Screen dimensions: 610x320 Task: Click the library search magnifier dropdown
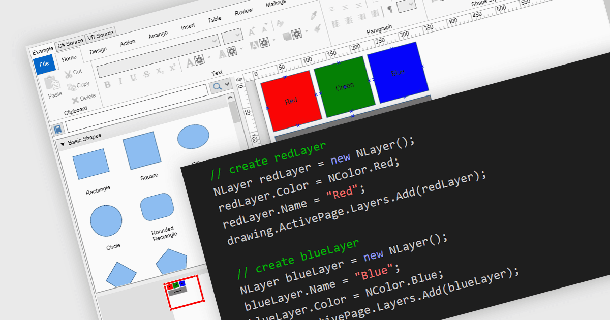(x=221, y=85)
